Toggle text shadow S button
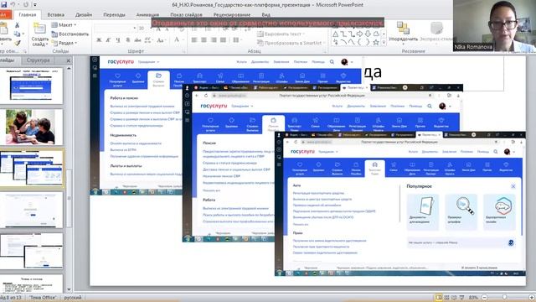 pyautogui.click(x=128, y=40)
